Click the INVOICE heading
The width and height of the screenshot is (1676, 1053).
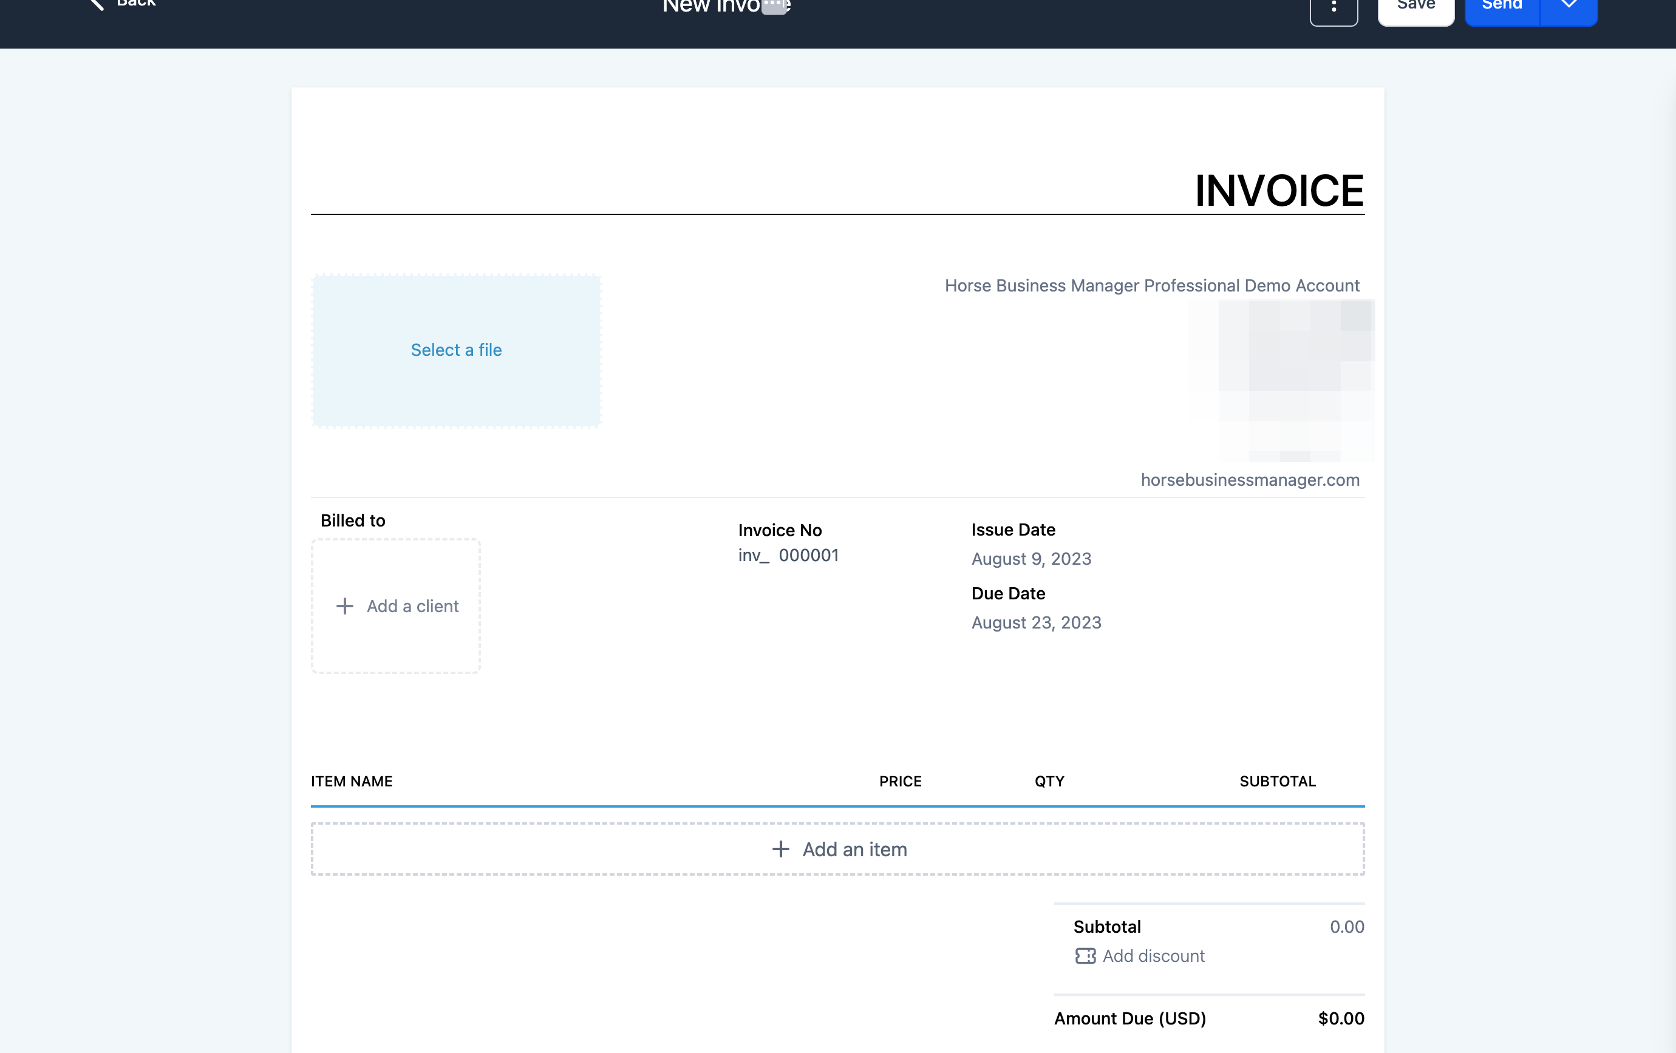click(1279, 190)
